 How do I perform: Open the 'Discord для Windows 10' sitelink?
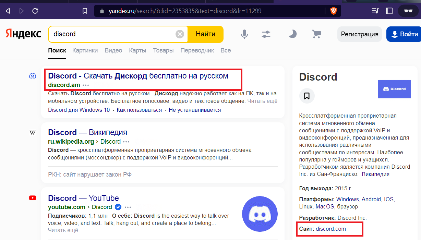(79, 110)
